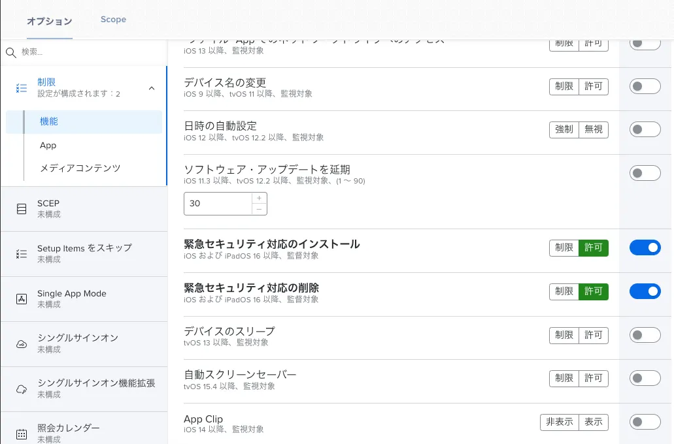Select 非表示 for App Clip
This screenshot has width=674, height=444.
tap(560, 422)
